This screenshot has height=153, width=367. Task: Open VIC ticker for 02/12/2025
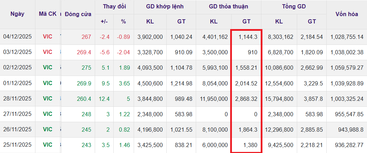(x=47, y=67)
